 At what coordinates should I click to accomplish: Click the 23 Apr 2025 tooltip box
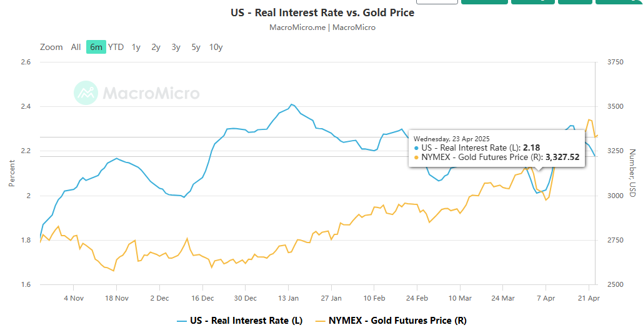(x=497, y=149)
